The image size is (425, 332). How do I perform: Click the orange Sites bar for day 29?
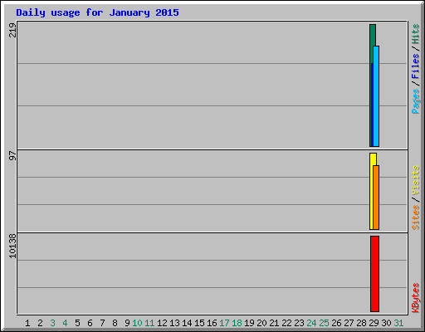click(376, 198)
